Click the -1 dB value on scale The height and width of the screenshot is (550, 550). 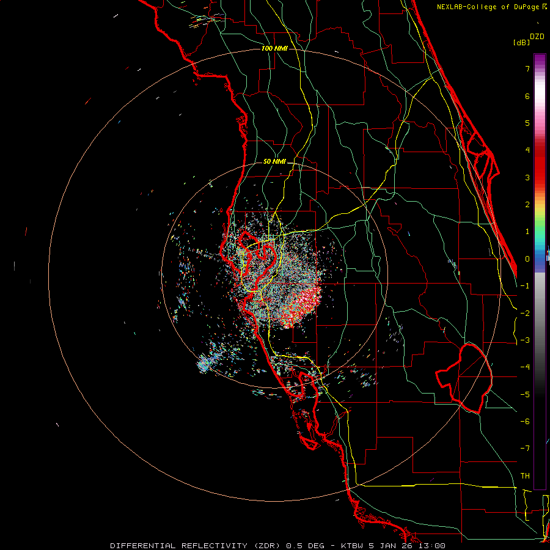pos(525,286)
